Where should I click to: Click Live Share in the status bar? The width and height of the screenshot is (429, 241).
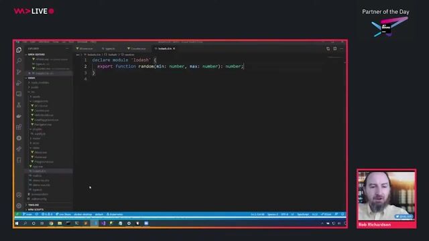(x=63, y=214)
